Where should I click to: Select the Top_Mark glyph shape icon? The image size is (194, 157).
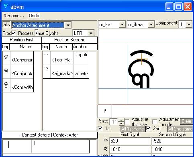coord(46,55)
